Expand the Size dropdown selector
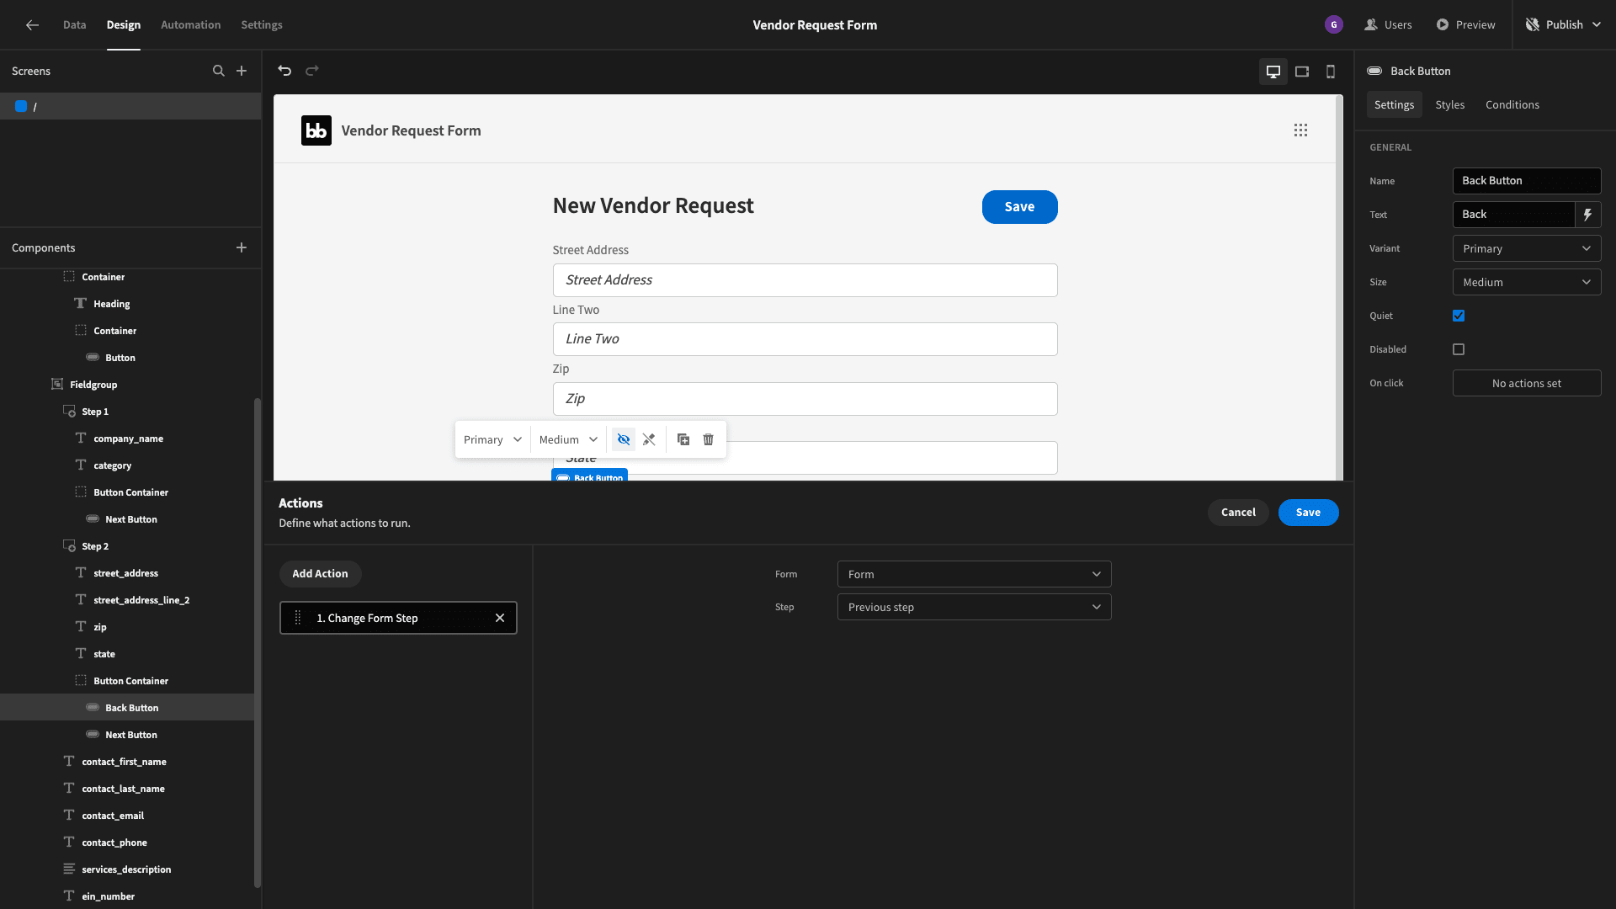Viewport: 1616px width, 909px height. click(1528, 283)
